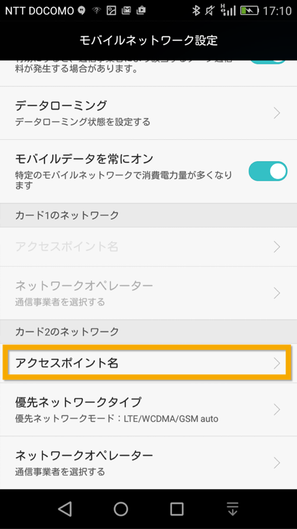Expand the データローミング chevron arrow
297x529 pixels.
277,113
